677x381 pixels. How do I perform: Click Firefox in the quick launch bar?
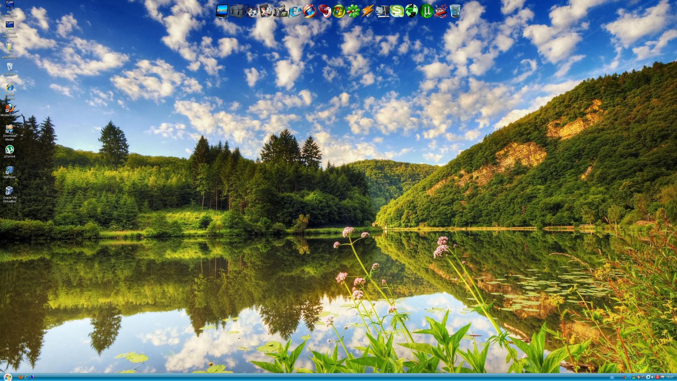tap(21, 377)
